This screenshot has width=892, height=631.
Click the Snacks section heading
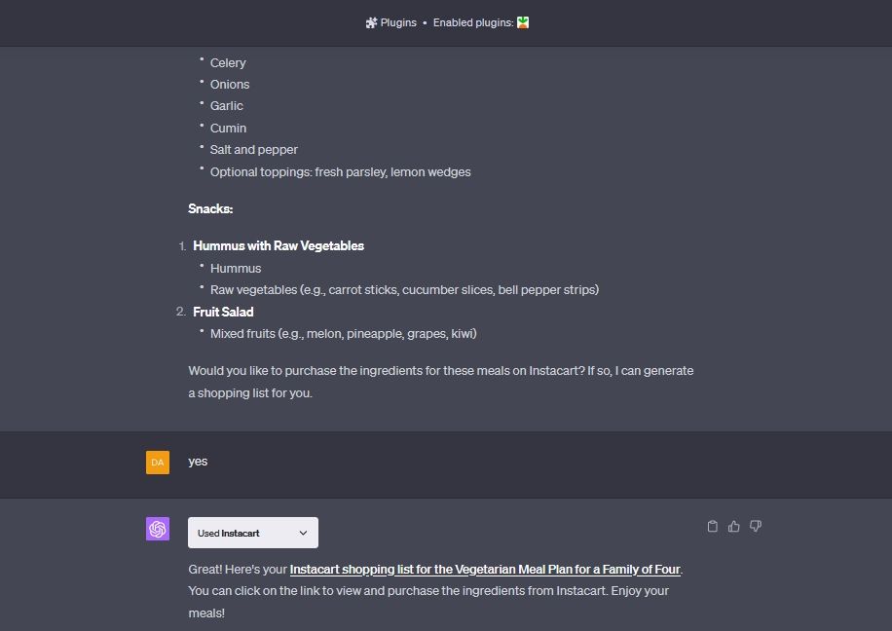pos(210,208)
